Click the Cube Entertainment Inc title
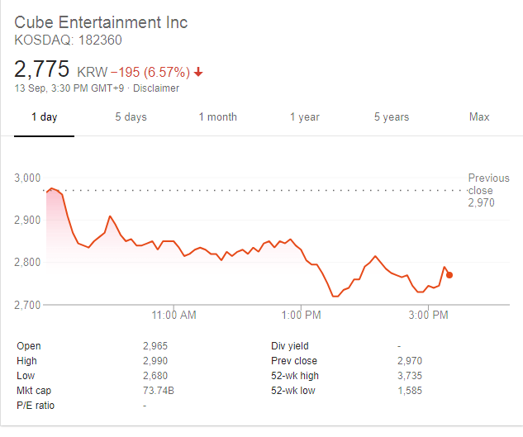This screenshot has height=437, width=523. (x=101, y=22)
